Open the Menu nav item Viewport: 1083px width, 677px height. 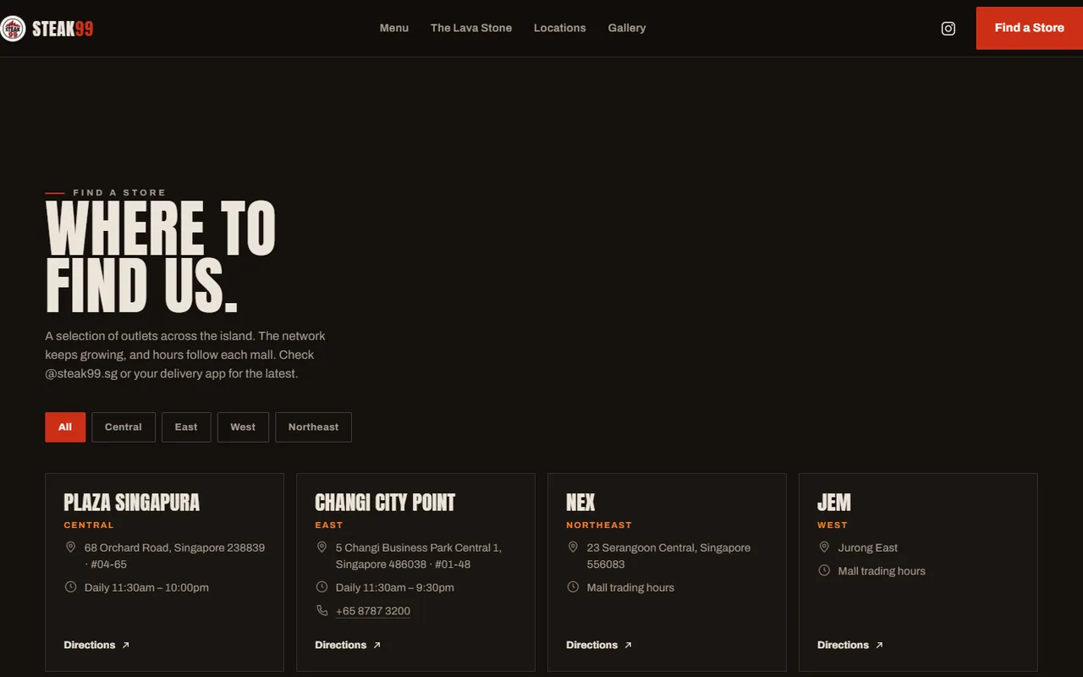[394, 28]
